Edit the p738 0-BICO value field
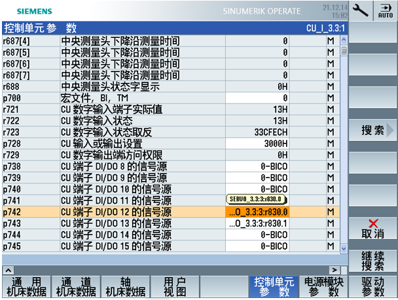The width and height of the screenshot is (398, 300). pyautogui.click(x=257, y=166)
